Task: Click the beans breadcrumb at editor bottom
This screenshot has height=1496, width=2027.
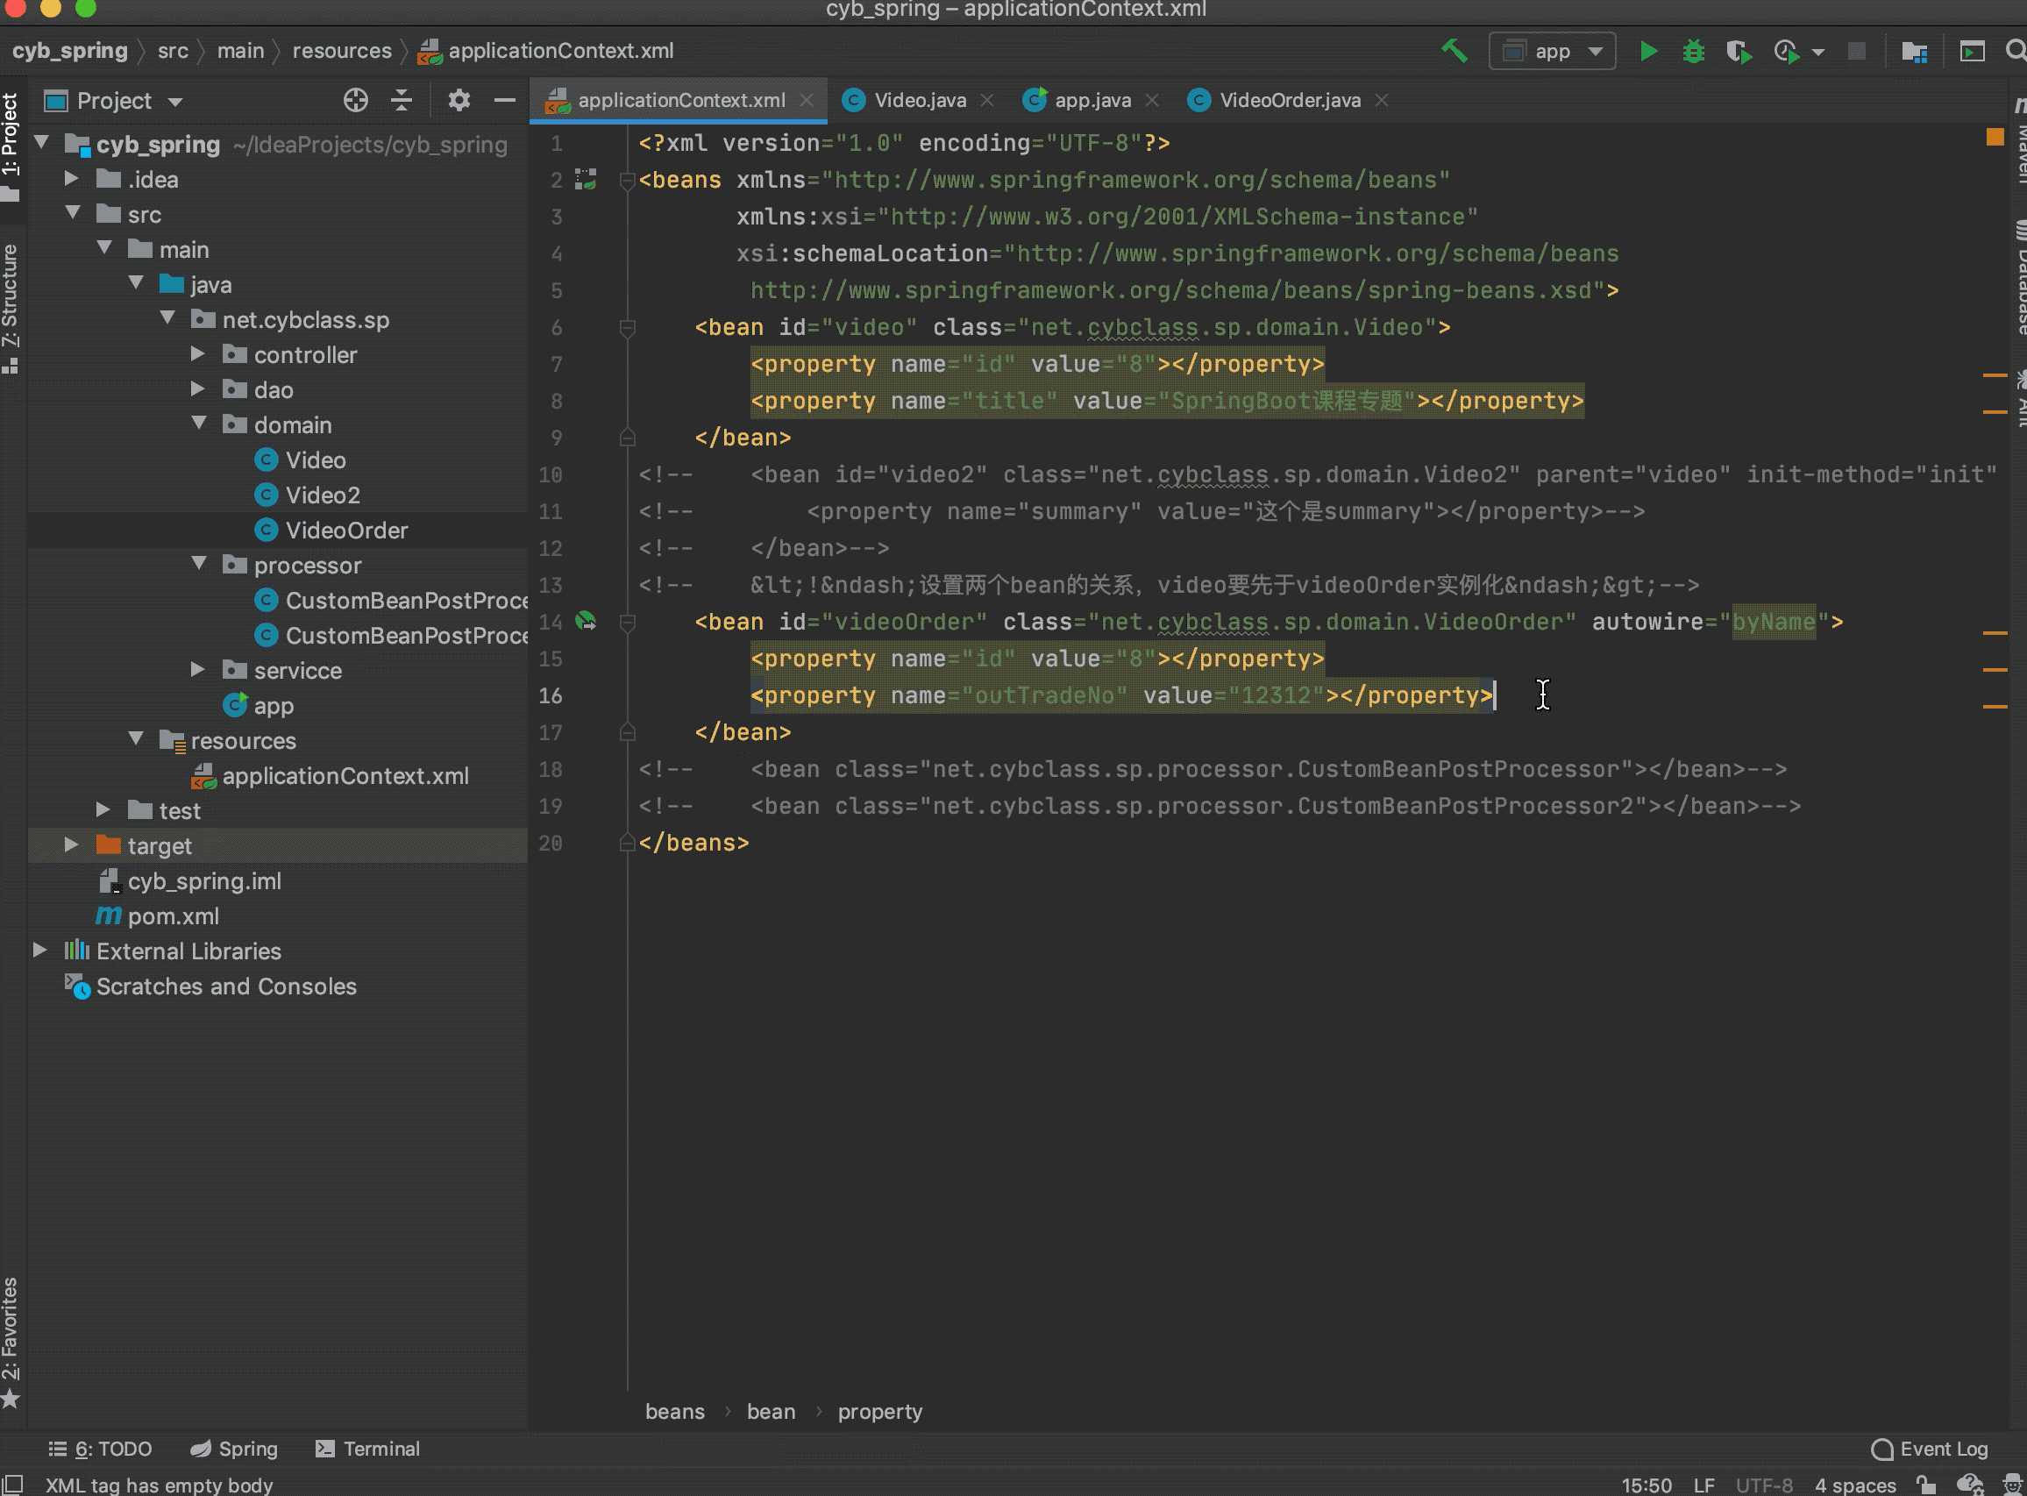Action: (674, 1412)
